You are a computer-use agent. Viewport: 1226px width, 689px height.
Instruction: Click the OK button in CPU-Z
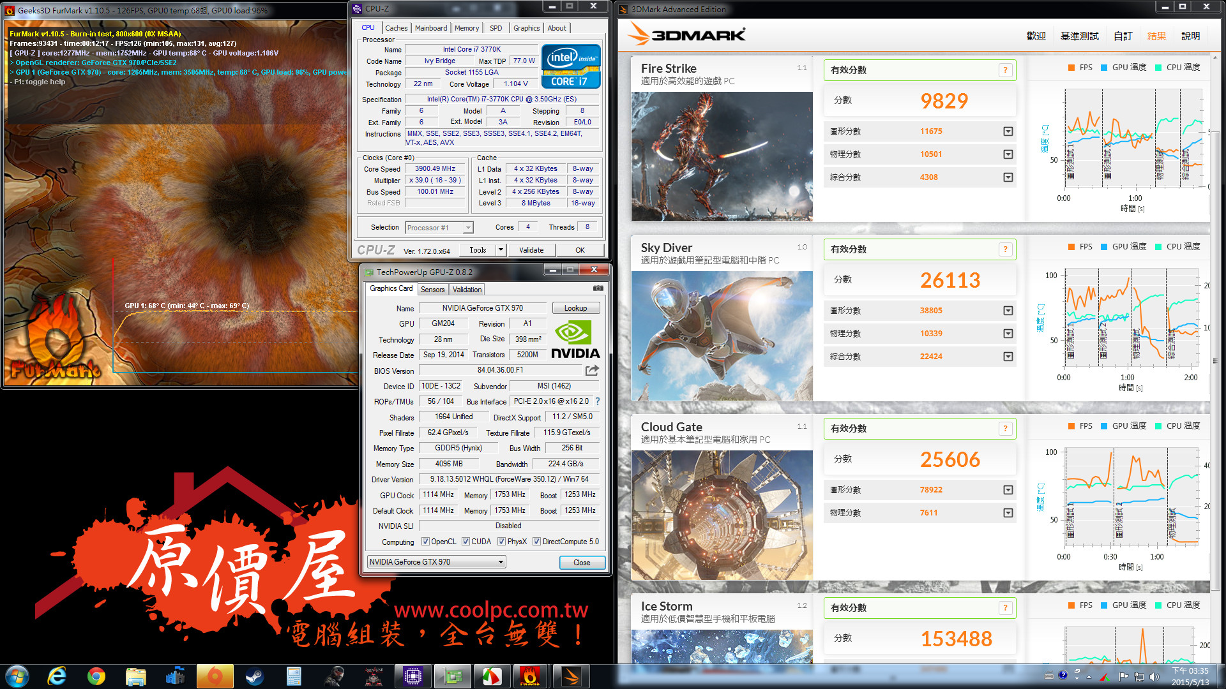pyautogui.click(x=580, y=250)
